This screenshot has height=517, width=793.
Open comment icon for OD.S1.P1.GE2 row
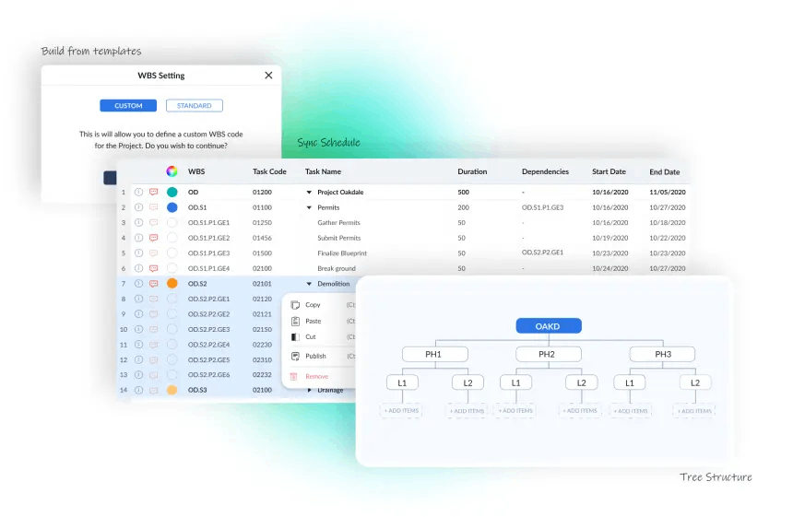(x=154, y=238)
